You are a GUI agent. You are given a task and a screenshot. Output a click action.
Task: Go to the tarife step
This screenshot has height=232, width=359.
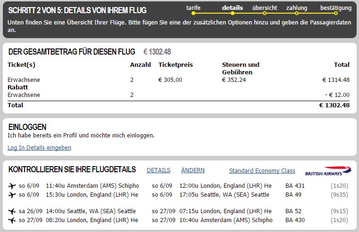click(193, 8)
